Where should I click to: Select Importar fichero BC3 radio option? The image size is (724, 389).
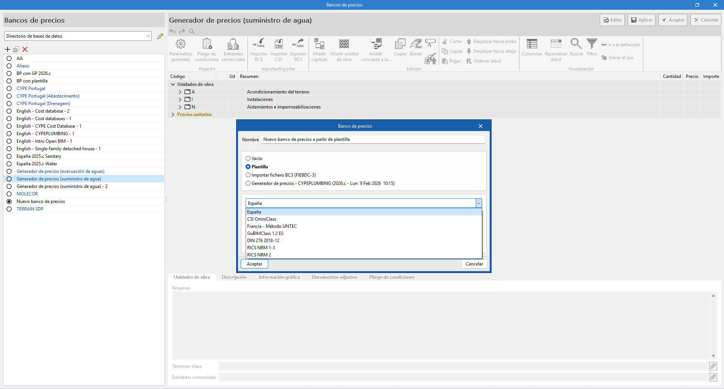coord(248,175)
